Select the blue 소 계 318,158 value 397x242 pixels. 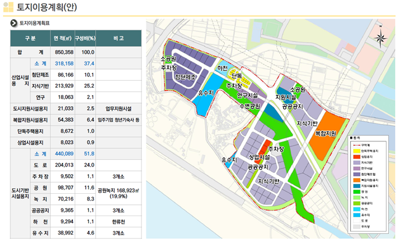[x=64, y=64]
